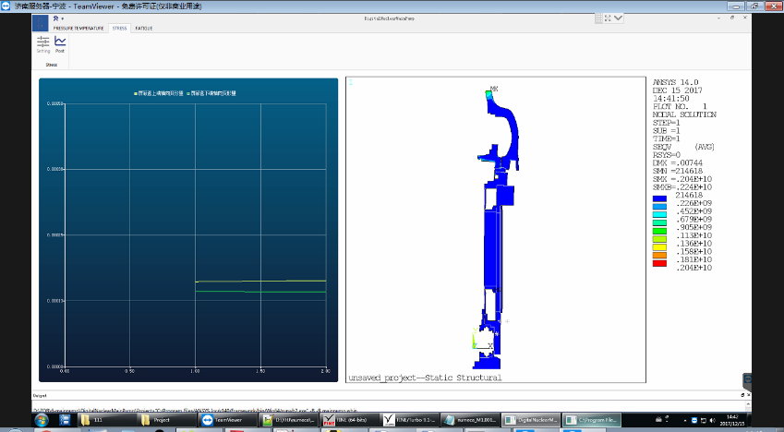Click the 'DMX =.00744' value
Screen dimensions: 784x432
click(x=678, y=163)
